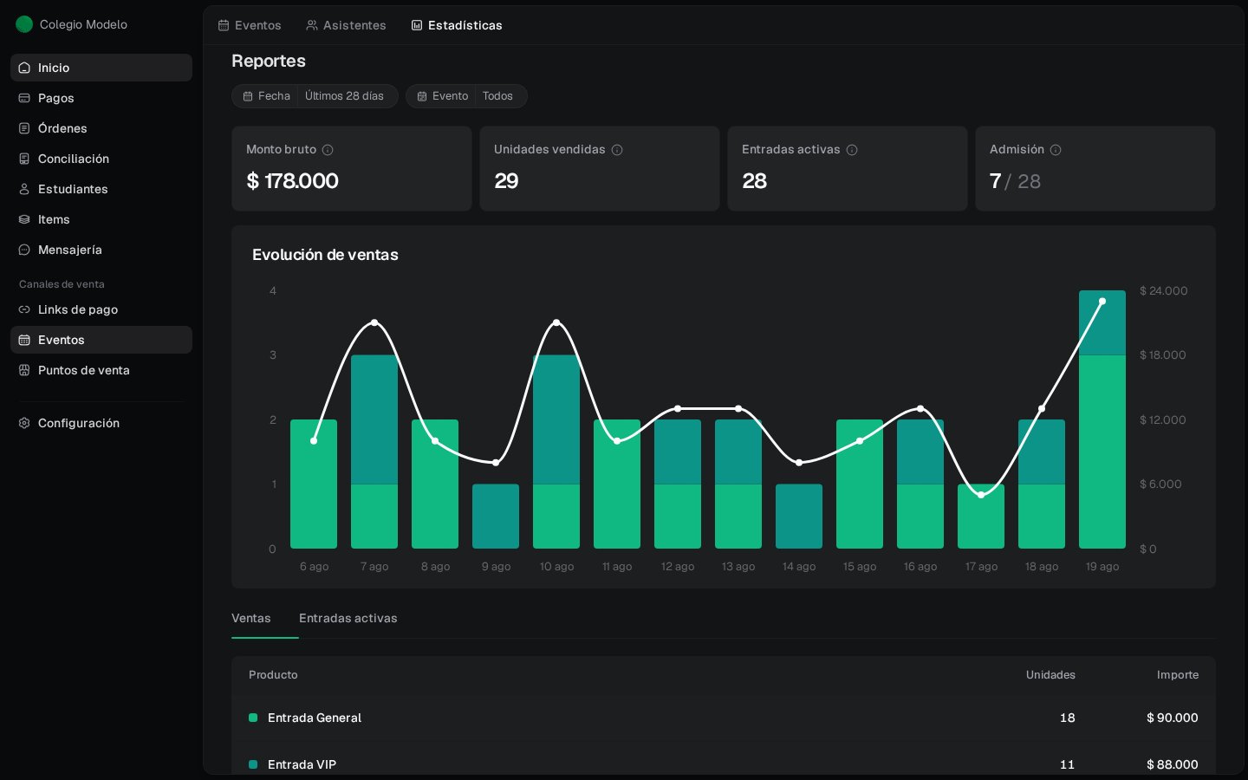The height and width of the screenshot is (780, 1248).
Task: Click the Items stack icon
Action: [x=24, y=219]
